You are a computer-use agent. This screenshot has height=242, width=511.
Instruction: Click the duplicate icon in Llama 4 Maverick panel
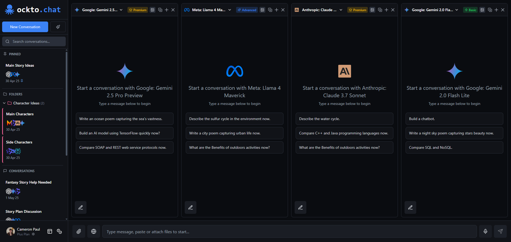pos(270,10)
